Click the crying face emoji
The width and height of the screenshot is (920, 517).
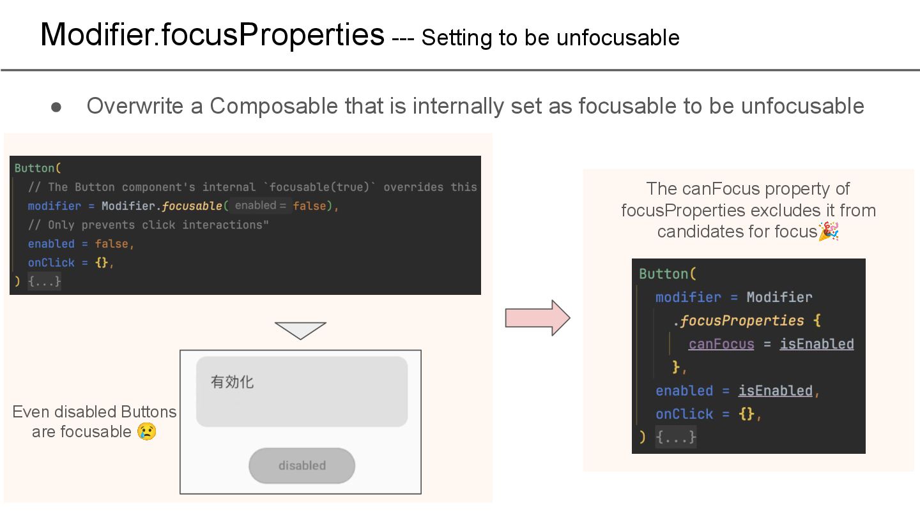click(146, 432)
